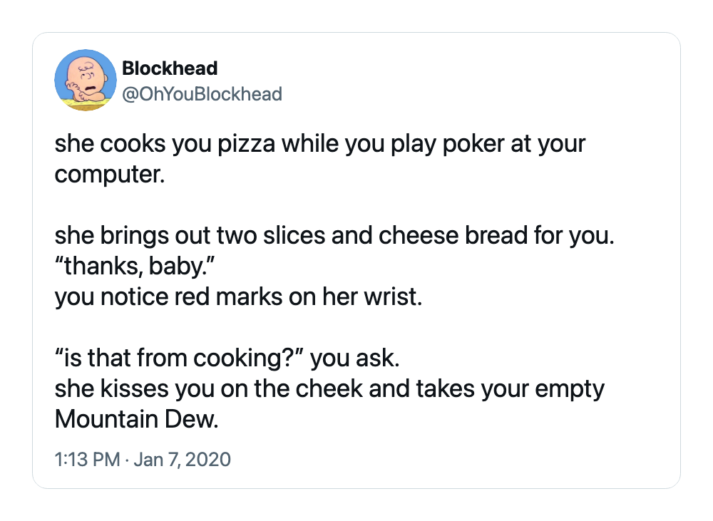The image size is (713, 521).
Task: Click the dot separator between time and date
Action: pyautogui.click(x=127, y=460)
